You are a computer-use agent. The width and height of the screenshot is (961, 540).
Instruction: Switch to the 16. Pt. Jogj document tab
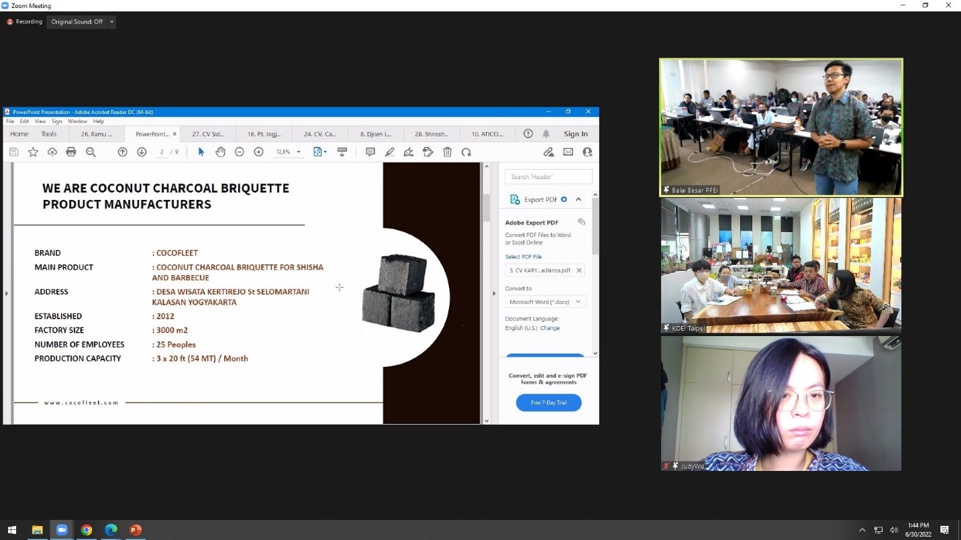coord(264,133)
